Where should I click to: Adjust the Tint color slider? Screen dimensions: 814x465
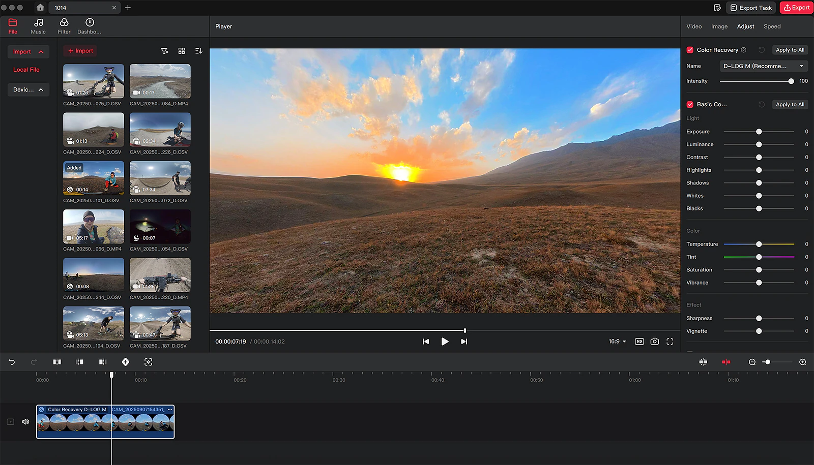pyautogui.click(x=759, y=257)
